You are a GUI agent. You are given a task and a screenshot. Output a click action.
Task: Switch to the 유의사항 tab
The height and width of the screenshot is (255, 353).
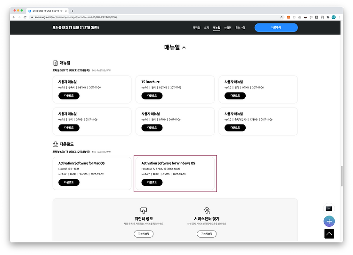pyautogui.click(x=240, y=28)
